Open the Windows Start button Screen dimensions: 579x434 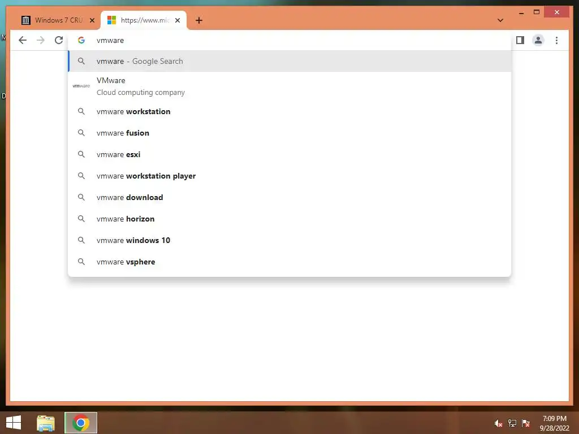[x=14, y=423]
